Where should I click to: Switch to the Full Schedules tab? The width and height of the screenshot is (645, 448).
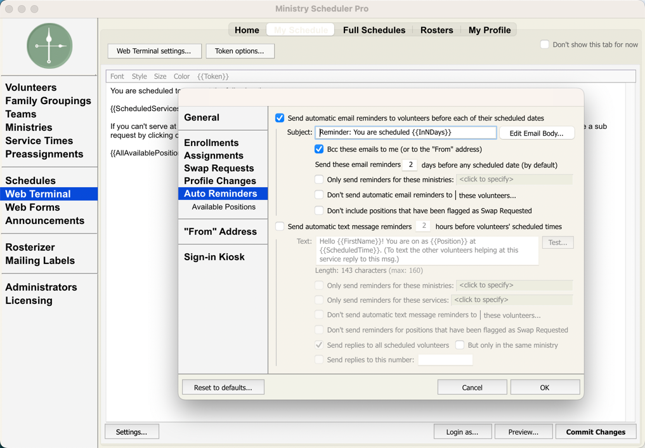click(374, 30)
